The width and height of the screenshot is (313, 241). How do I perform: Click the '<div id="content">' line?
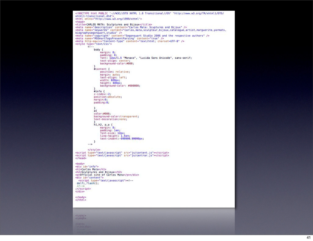click(90, 178)
